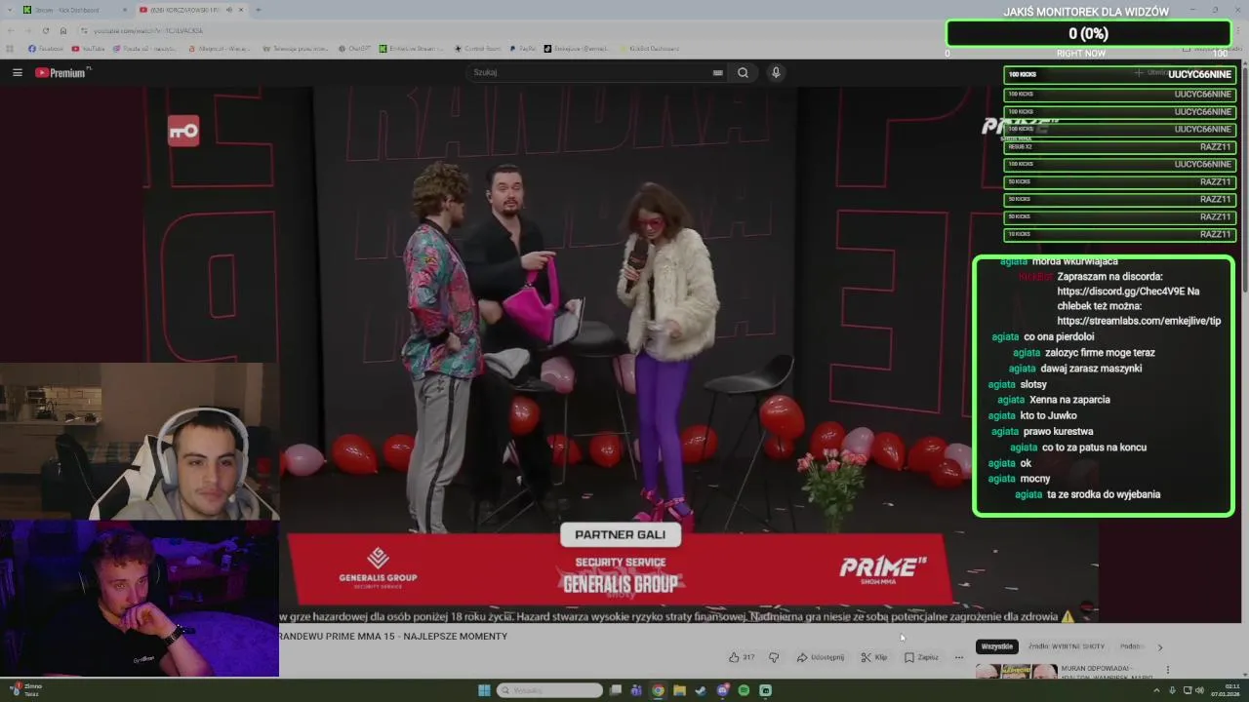Screen dimensions: 1249x702
Task: Create a clip with Klip button
Action: pos(874,657)
